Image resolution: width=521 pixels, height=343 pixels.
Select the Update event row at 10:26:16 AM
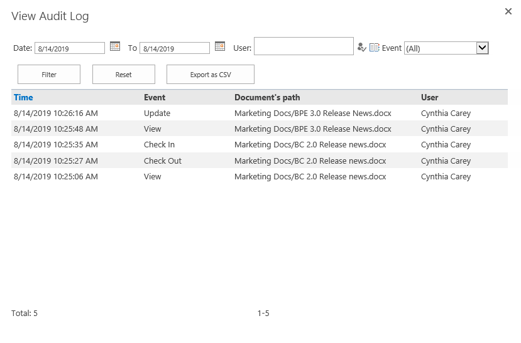click(x=260, y=113)
